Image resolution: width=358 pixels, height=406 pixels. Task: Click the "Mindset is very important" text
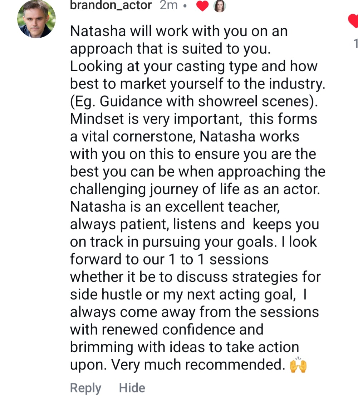tap(155, 119)
